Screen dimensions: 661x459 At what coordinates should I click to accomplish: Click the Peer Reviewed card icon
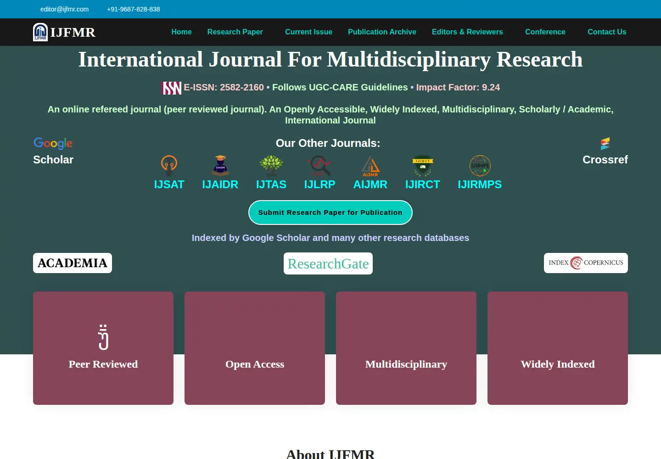tap(103, 337)
